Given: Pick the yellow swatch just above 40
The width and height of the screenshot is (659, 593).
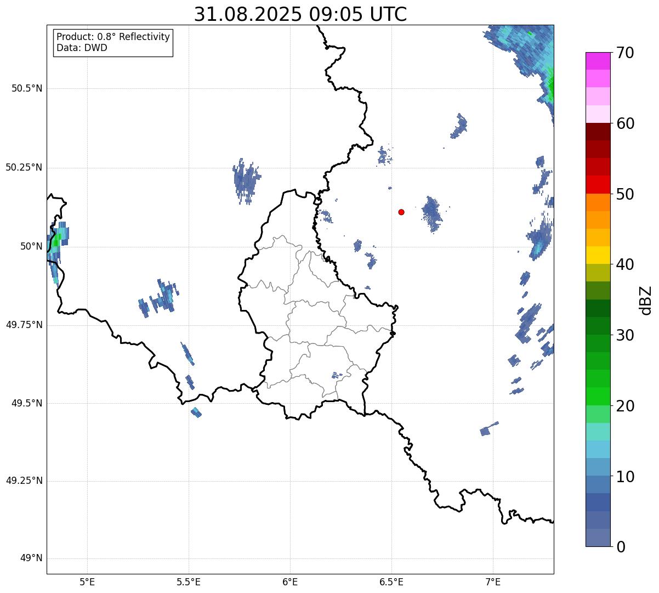Looking at the screenshot, I should (598, 255).
